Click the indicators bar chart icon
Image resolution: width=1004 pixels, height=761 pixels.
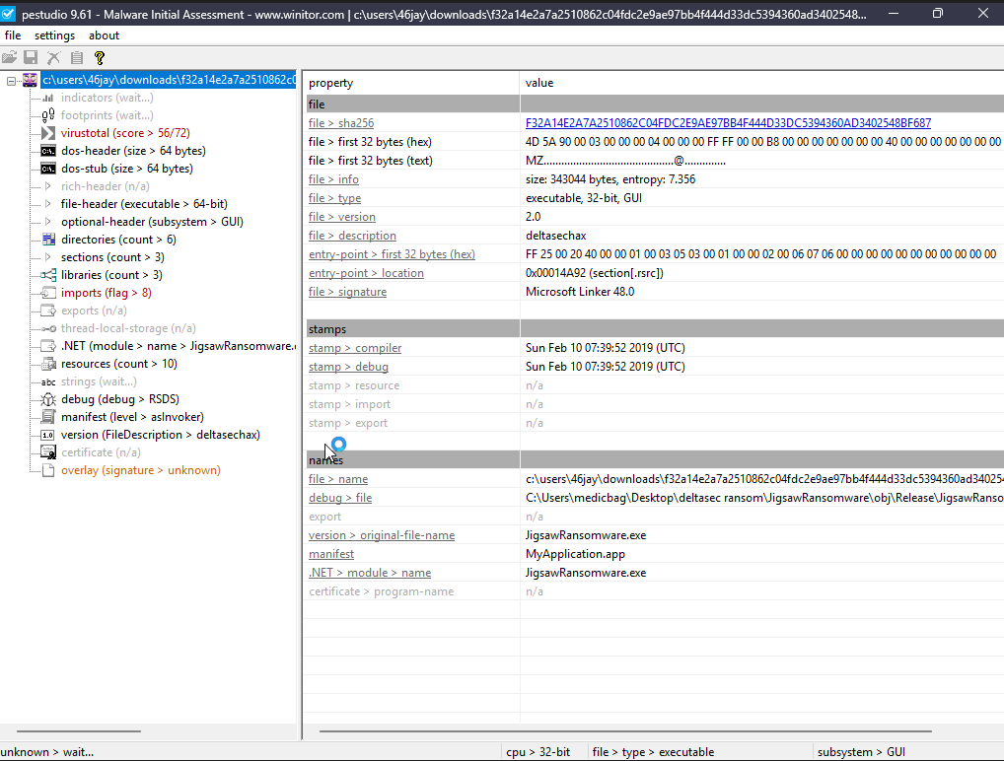(48, 98)
